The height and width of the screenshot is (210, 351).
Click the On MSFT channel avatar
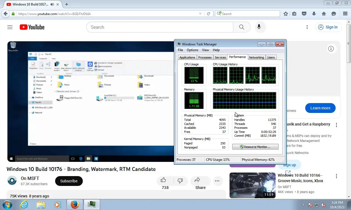[12, 181]
